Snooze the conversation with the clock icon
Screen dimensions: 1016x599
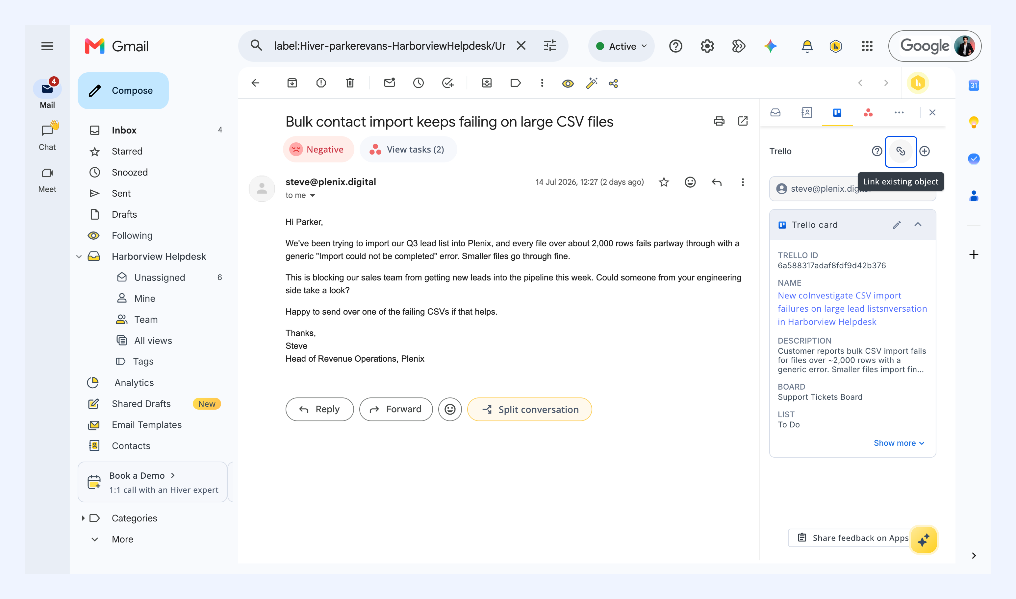419,83
